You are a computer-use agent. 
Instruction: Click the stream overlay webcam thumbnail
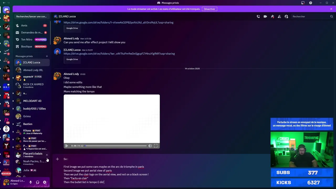pyautogui.click(x=302, y=150)
